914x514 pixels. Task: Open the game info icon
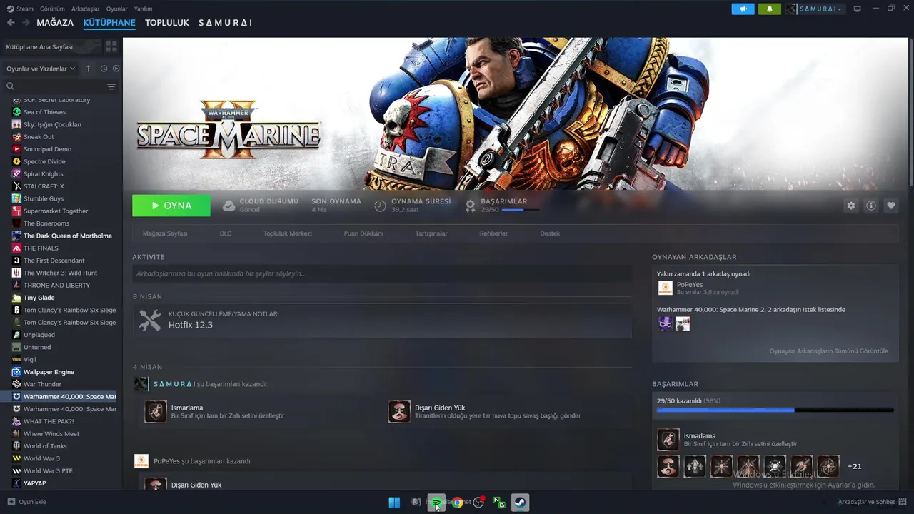(870, 206)
